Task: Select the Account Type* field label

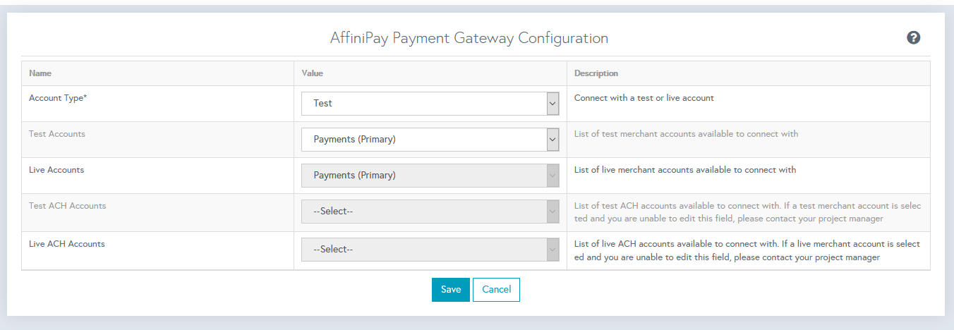Action: [x=58, y=98]
